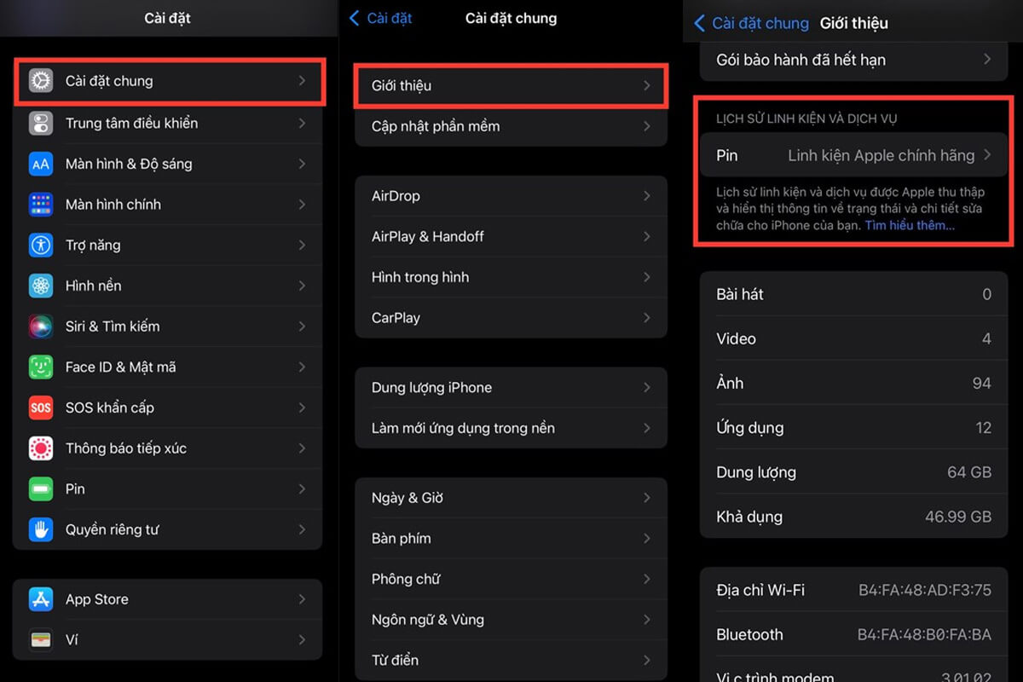Image resolution: width=1023 pixels, height=682 pixels.
Task: Click the chevron on Trung tâm điều khiển row
Action: tap(302, 123)
